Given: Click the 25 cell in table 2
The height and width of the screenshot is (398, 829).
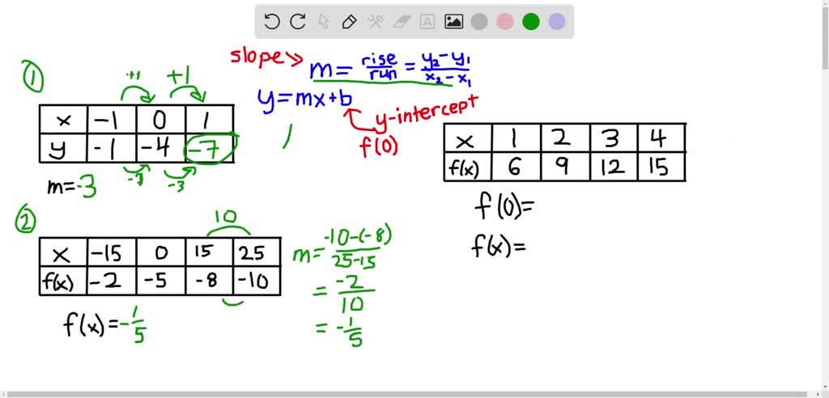Looking at the screenshot, I should [257, 254].
